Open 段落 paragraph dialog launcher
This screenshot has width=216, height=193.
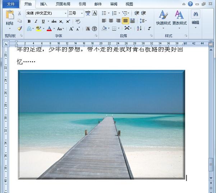[151, 36]
